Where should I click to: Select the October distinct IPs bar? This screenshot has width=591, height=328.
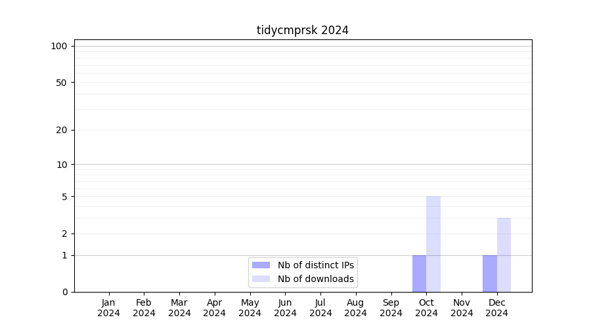(x=419, y=274)
